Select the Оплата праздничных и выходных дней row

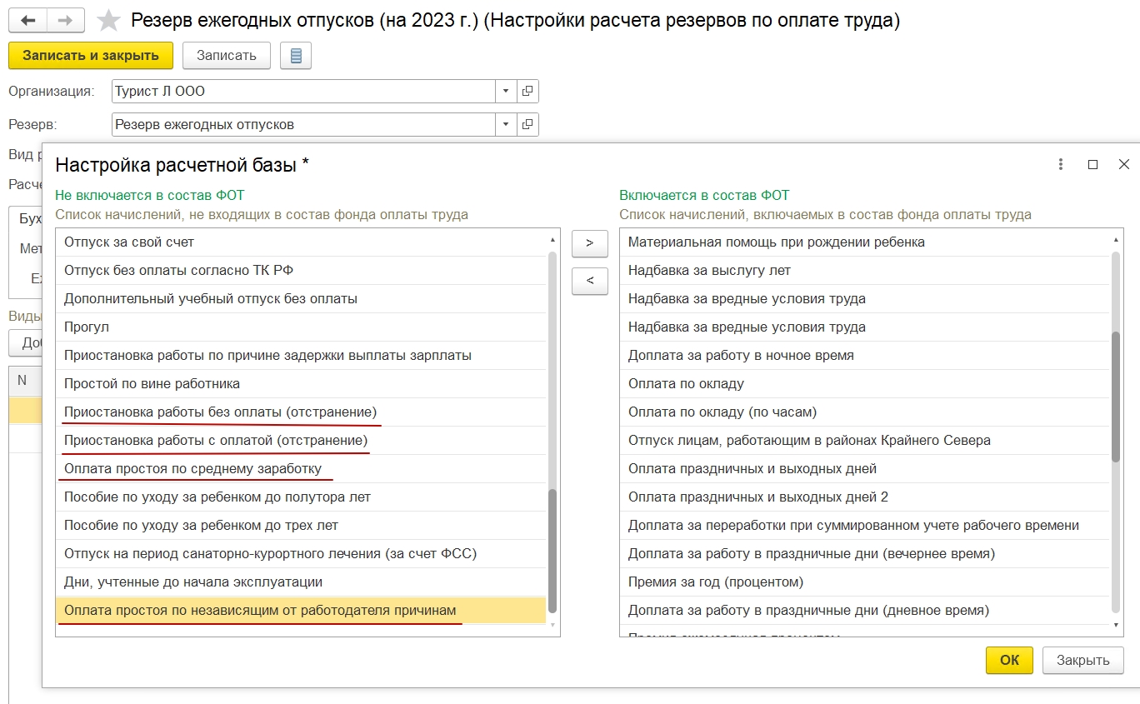click(865, 469)
